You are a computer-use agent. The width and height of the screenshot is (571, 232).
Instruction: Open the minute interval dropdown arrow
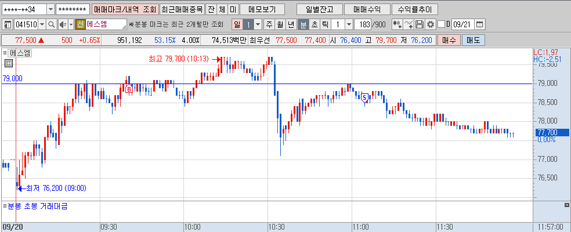coord(349,24)
